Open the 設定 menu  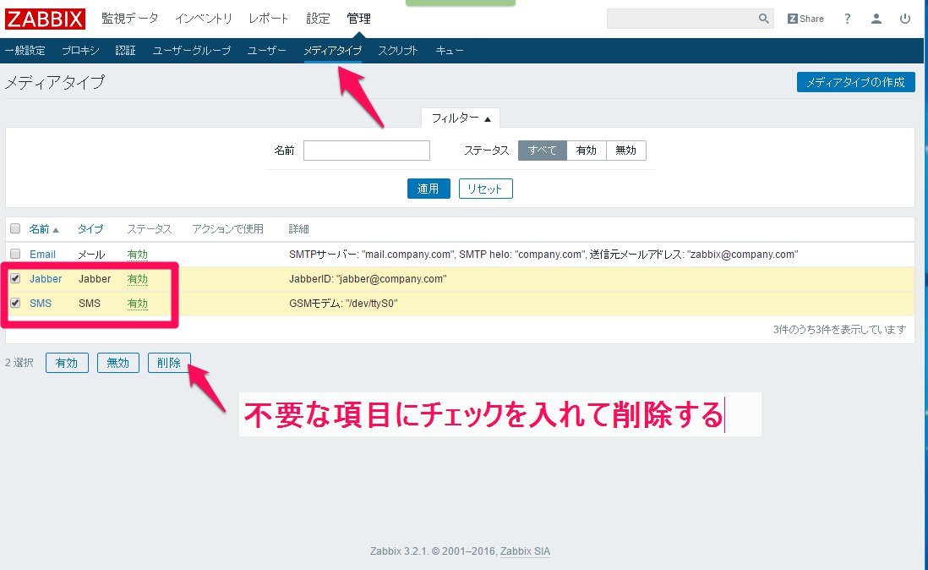click(x=318, y=19)
